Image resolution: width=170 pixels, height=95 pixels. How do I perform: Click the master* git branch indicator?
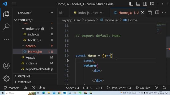12,88
